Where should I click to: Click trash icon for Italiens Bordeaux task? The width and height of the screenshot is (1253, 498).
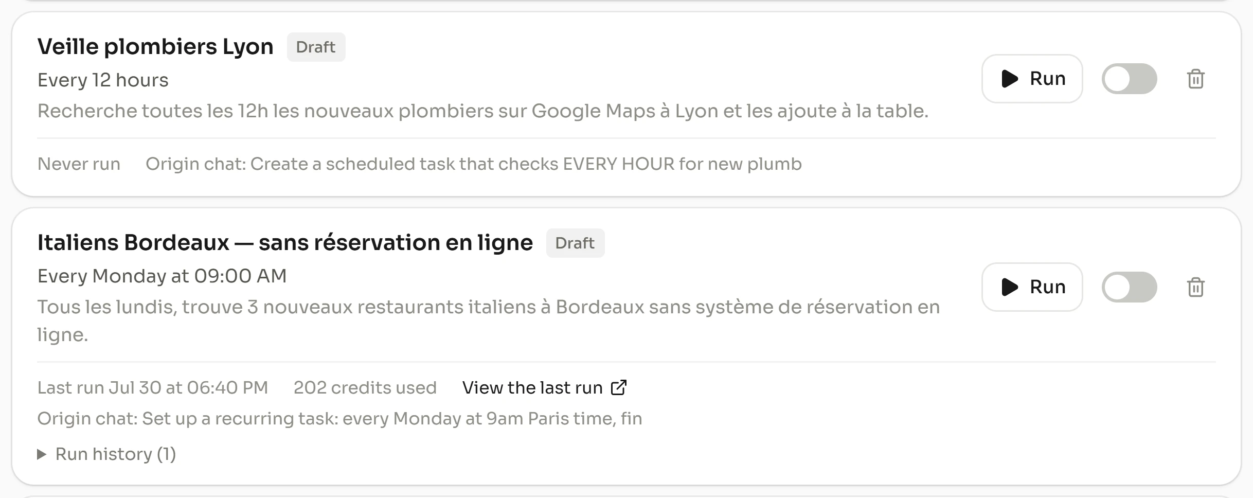click(1195, 287)
